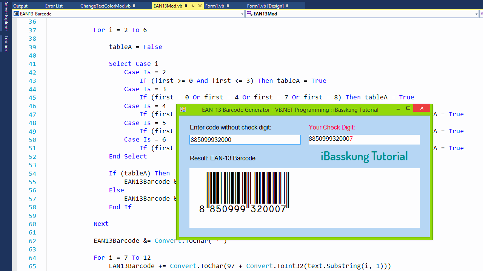Open the Toolbox panel
This screenshot has width=483, height=271.
pyautogui.click(x=5, y=43)
